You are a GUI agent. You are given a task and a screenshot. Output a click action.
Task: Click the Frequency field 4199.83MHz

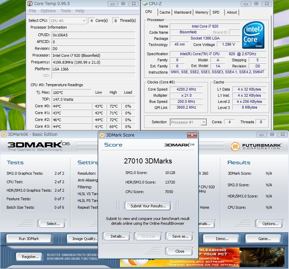click(94, 62)
